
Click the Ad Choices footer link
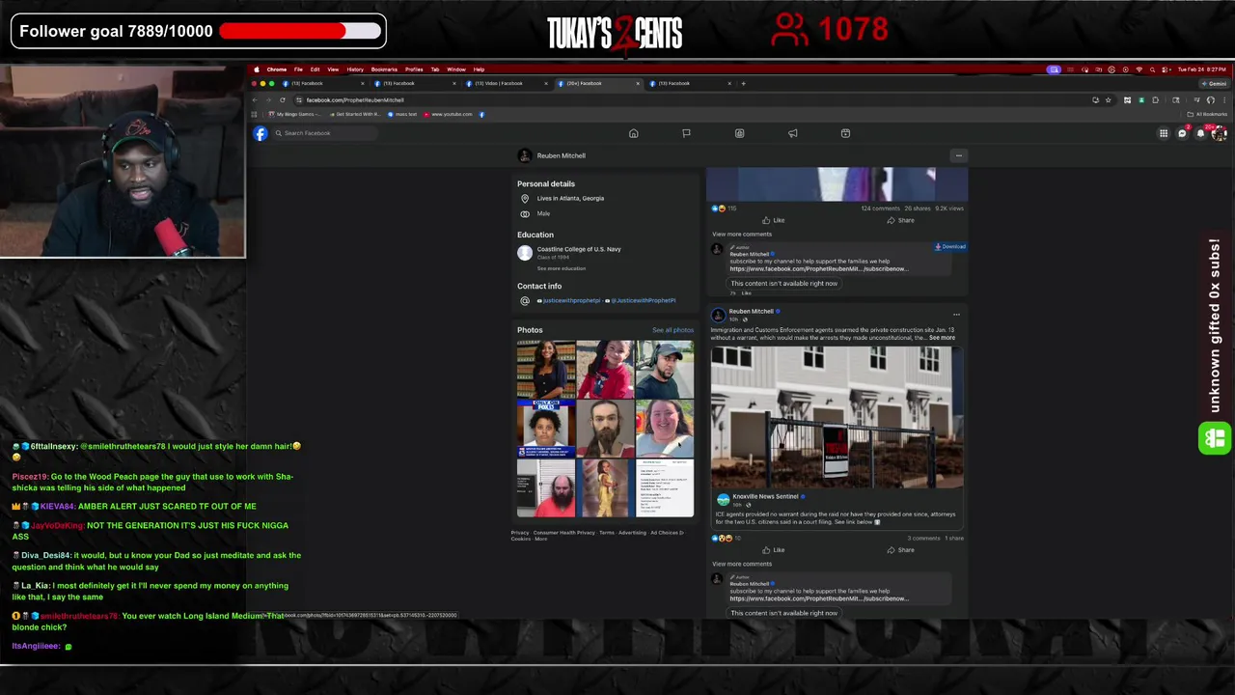point(665,533)
